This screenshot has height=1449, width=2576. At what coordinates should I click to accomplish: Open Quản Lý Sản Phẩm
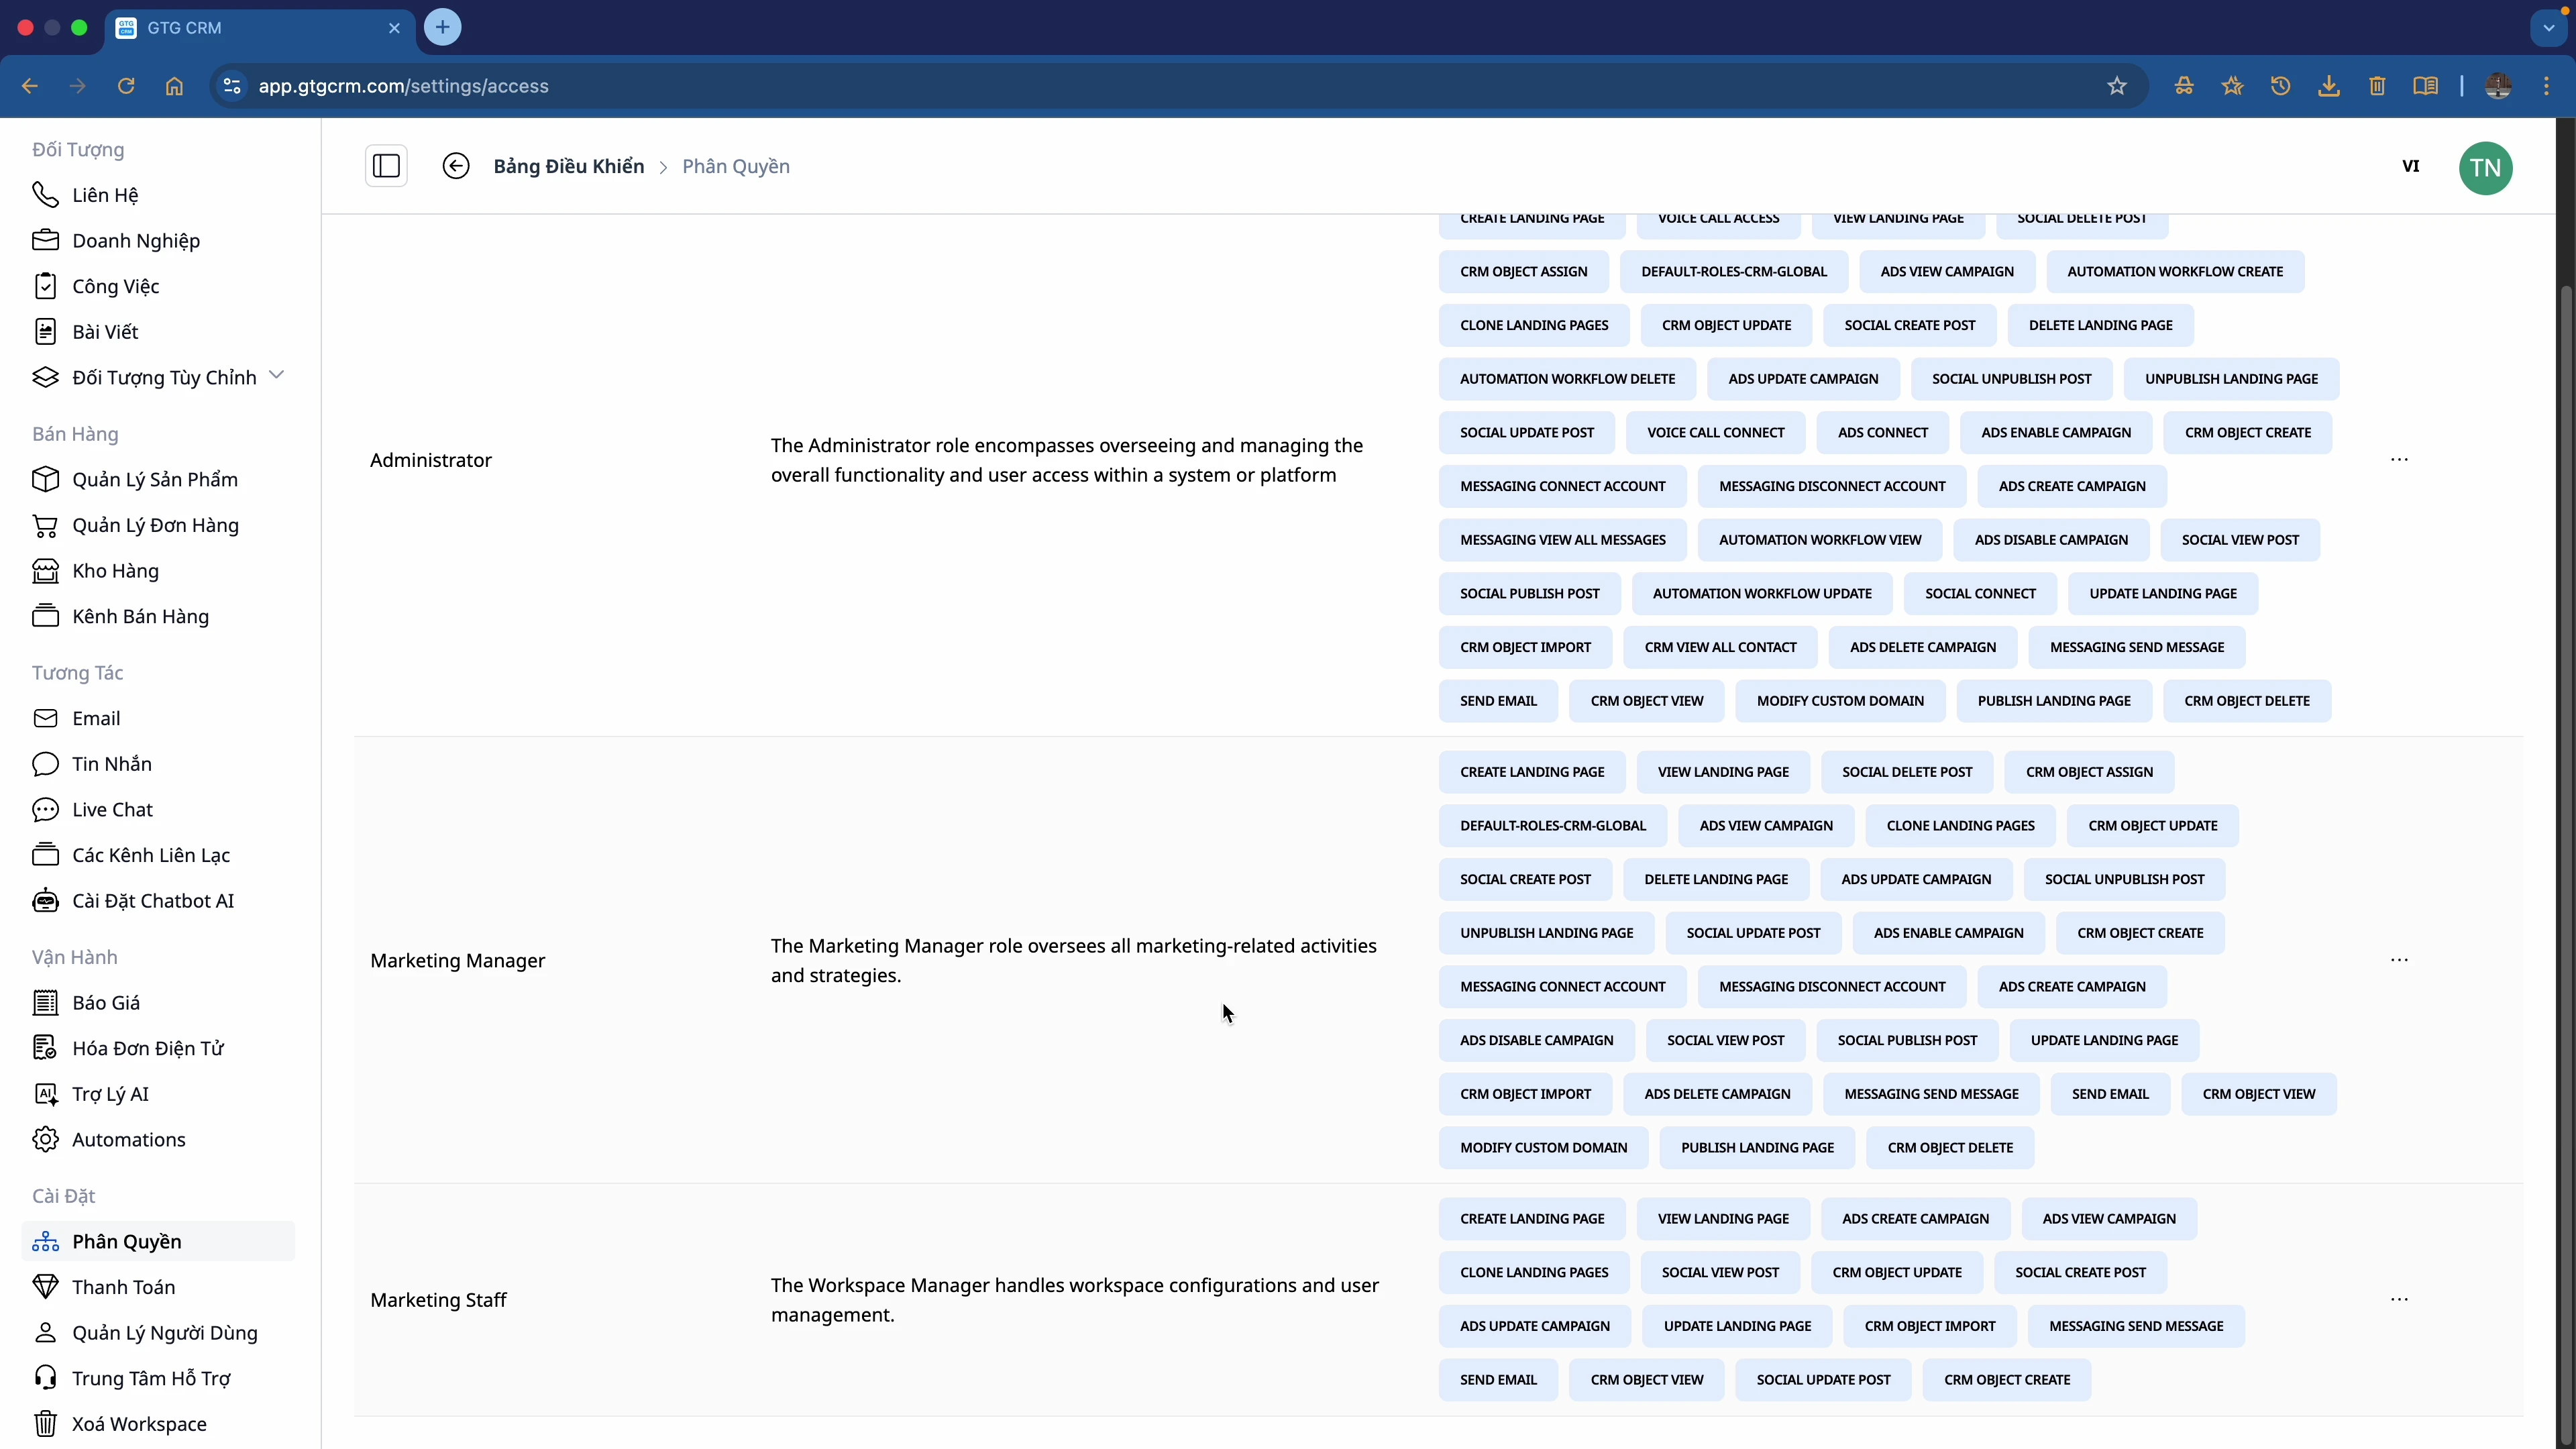154,480
